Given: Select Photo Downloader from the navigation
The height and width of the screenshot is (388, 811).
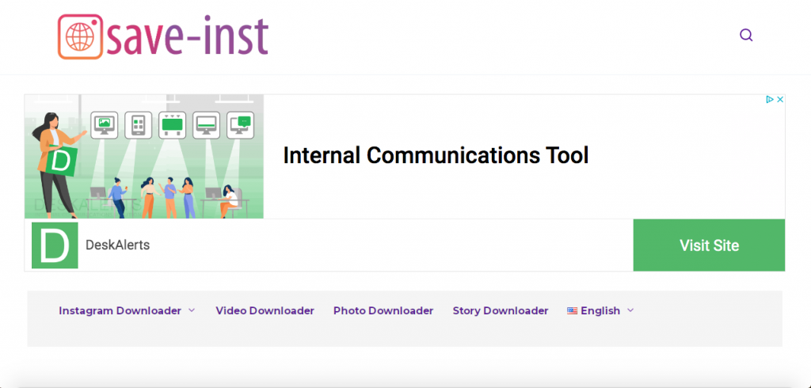Looking at the screenshot, I should (x=383, y=311).
